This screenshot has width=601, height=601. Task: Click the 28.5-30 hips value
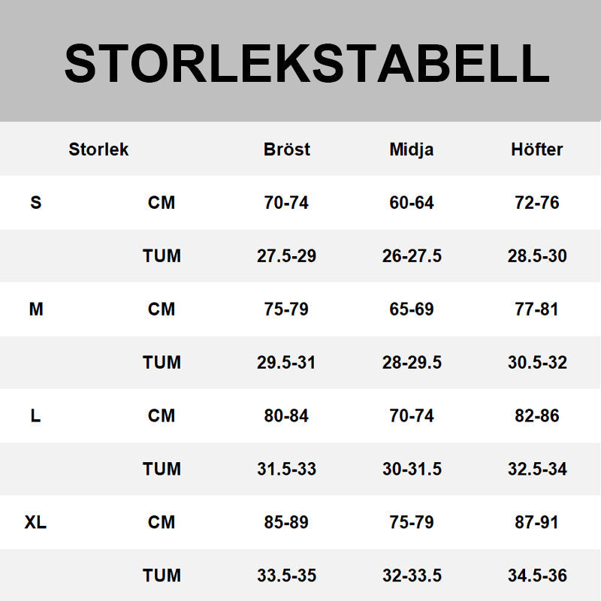coord(536,256)
